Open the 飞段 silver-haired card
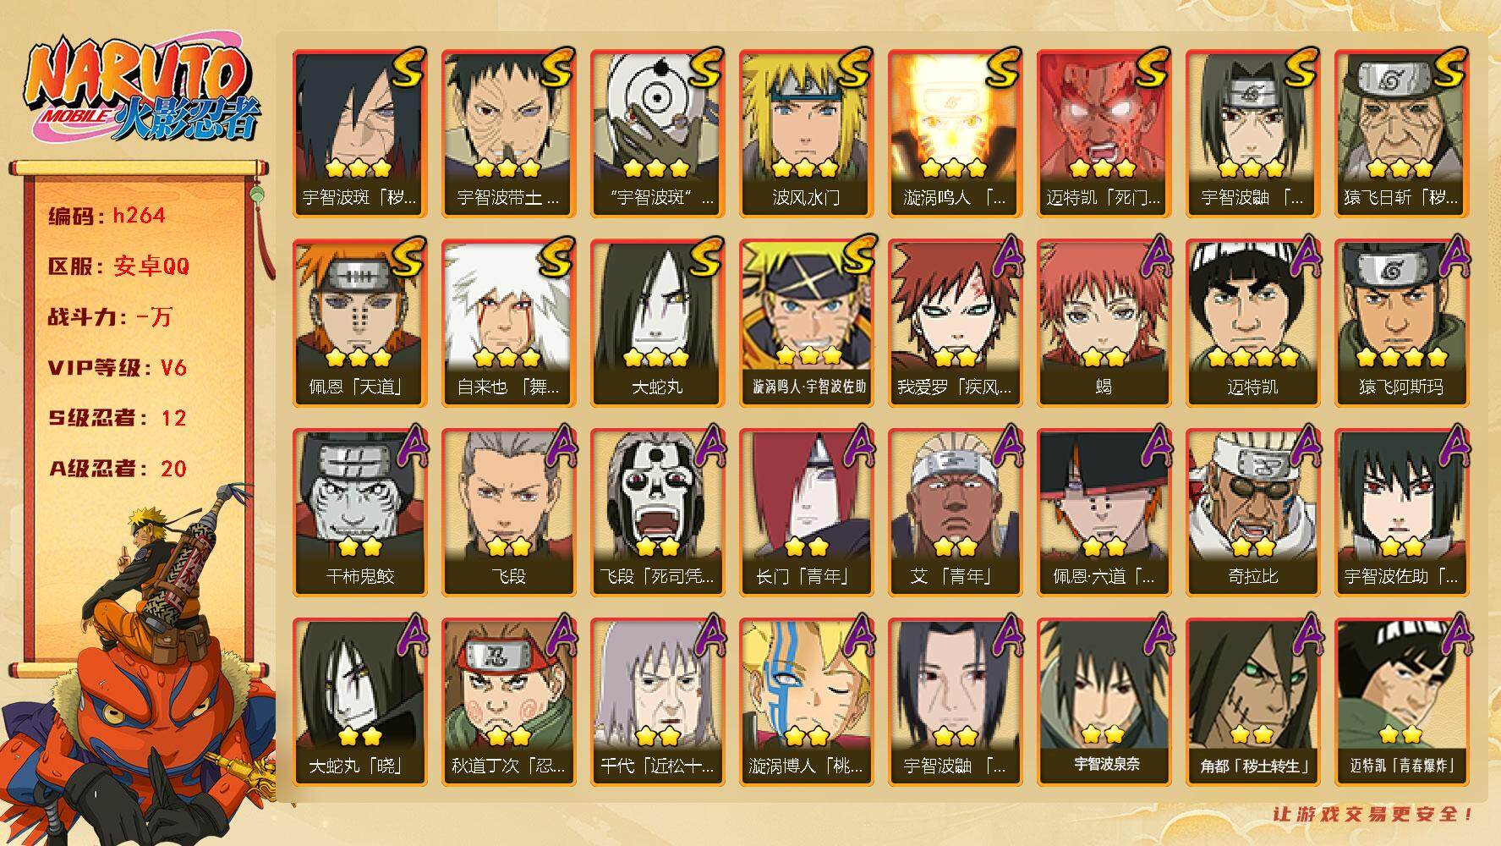Viewport: 1501px width, 846px height. [x=508, y=512]
